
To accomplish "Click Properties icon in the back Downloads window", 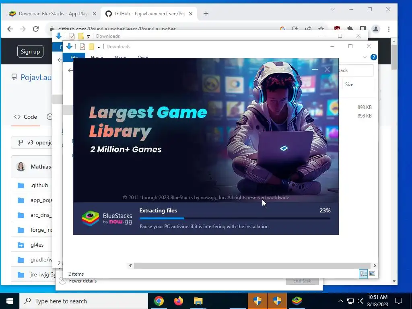I will tap(72, 36).
